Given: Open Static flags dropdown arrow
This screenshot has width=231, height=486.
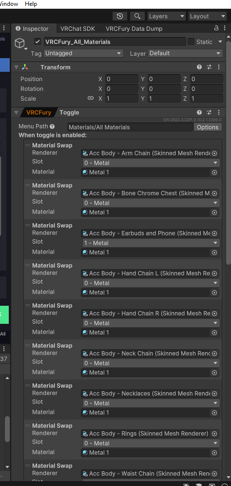Looking at the screenshot, I should tap(220, 42).
